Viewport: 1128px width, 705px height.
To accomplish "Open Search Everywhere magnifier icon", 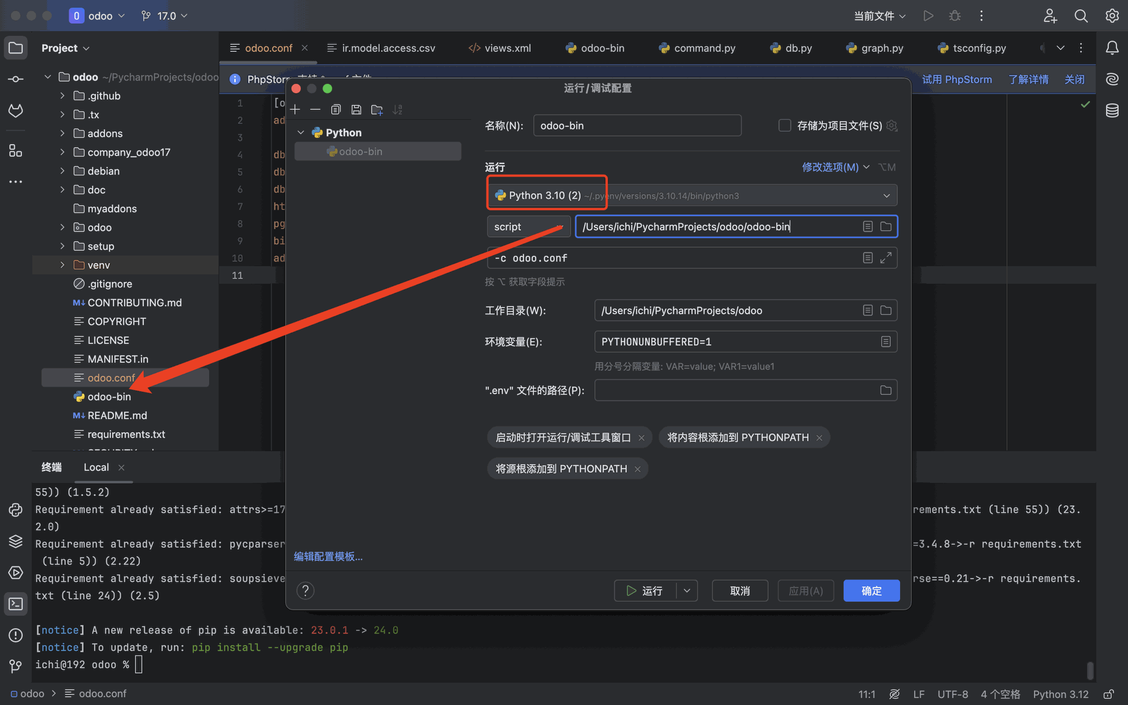I will click(x=1081, y=16).
